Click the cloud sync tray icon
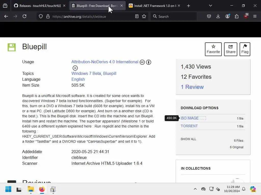The image size is (261, 195). click(x=203, y=189)
